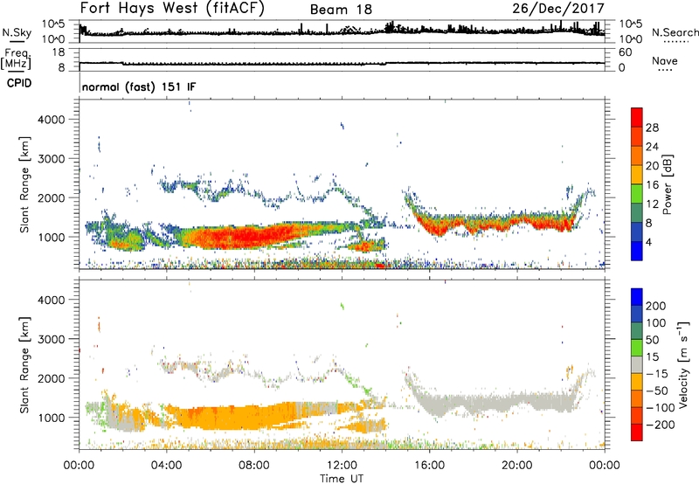
Task: Click the '28' power color bar label
Action: click(652, 128)
